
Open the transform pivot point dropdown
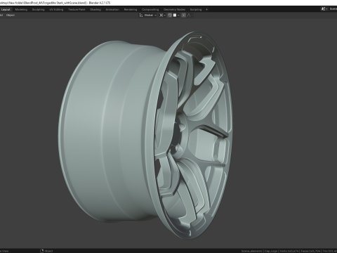(162, 15)
